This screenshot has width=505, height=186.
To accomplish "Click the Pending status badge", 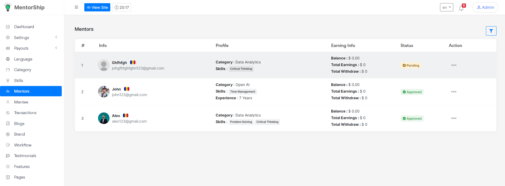I will [x=411, y=66].
